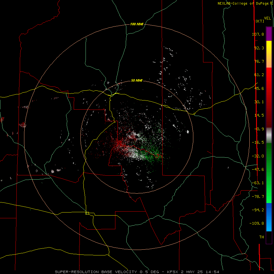Click the yellow square marker on the highway
Image resolution: width=274 pixels, height=274 pixels.
coord(87,213)
